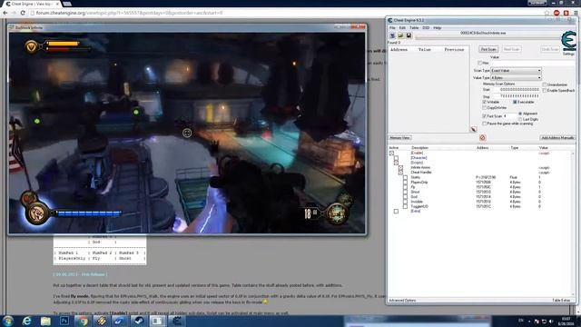Click the browser back arrow

tap(5, 13)
